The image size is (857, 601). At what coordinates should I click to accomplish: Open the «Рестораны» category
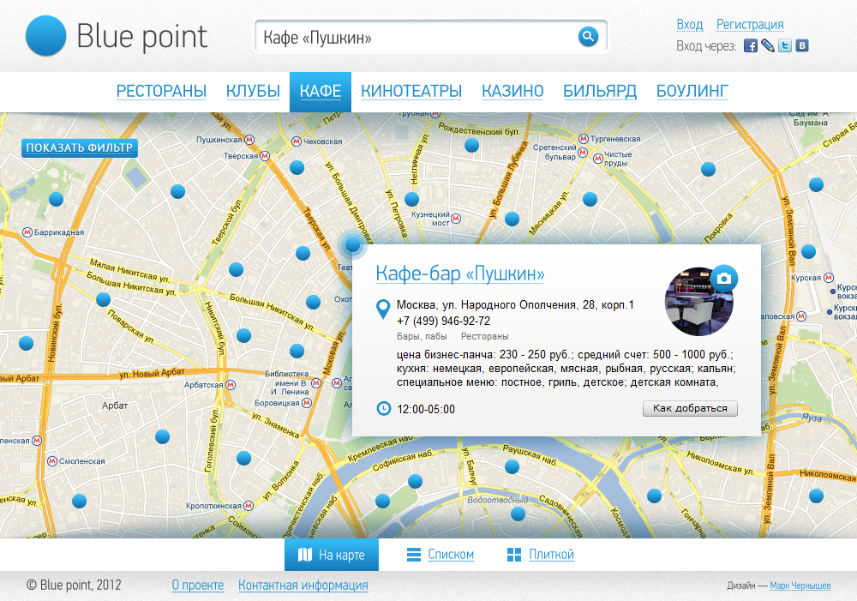(161, 91)
